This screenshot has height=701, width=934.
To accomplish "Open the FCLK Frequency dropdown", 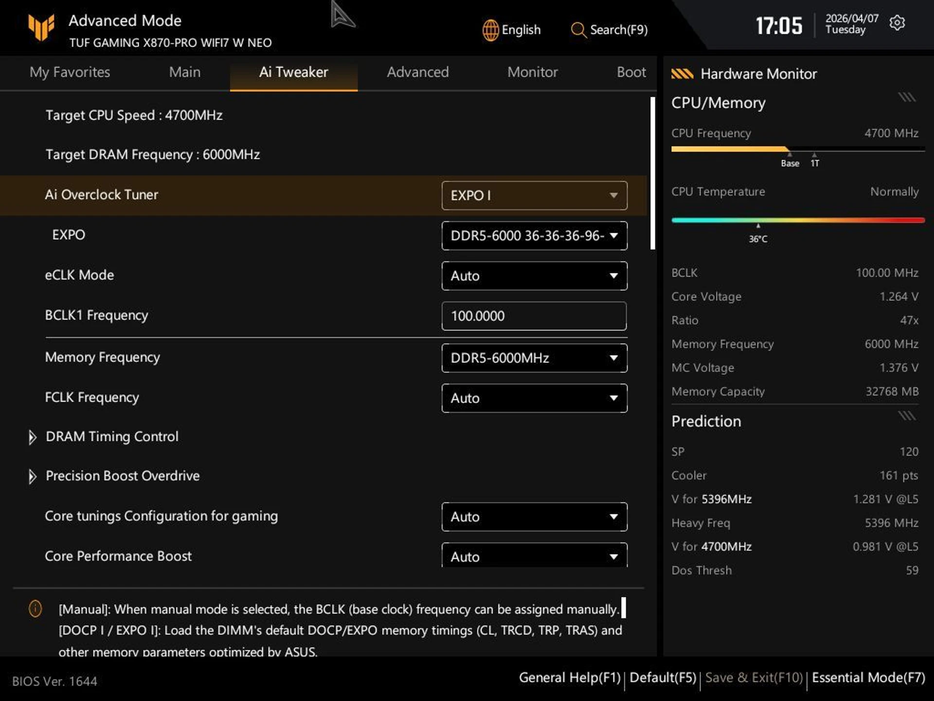I will 534,398.
